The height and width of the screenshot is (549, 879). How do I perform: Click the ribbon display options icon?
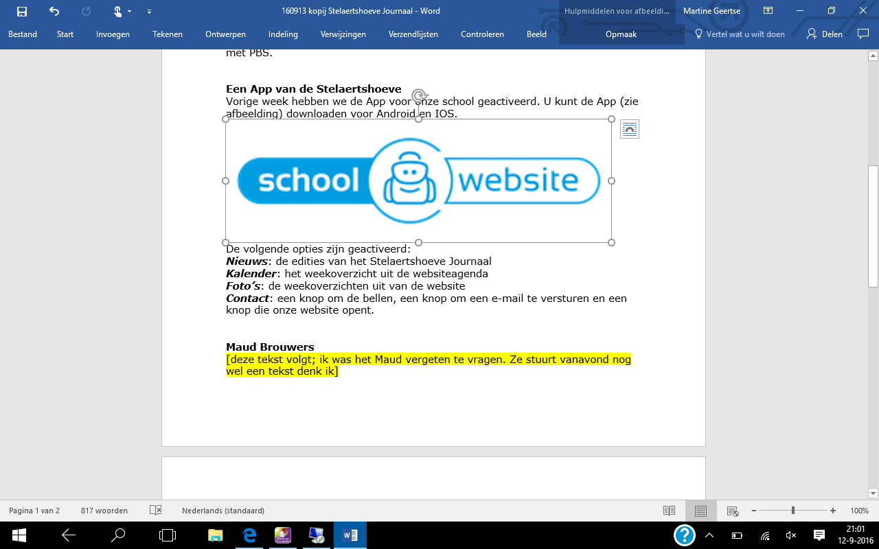click(768, 11)
